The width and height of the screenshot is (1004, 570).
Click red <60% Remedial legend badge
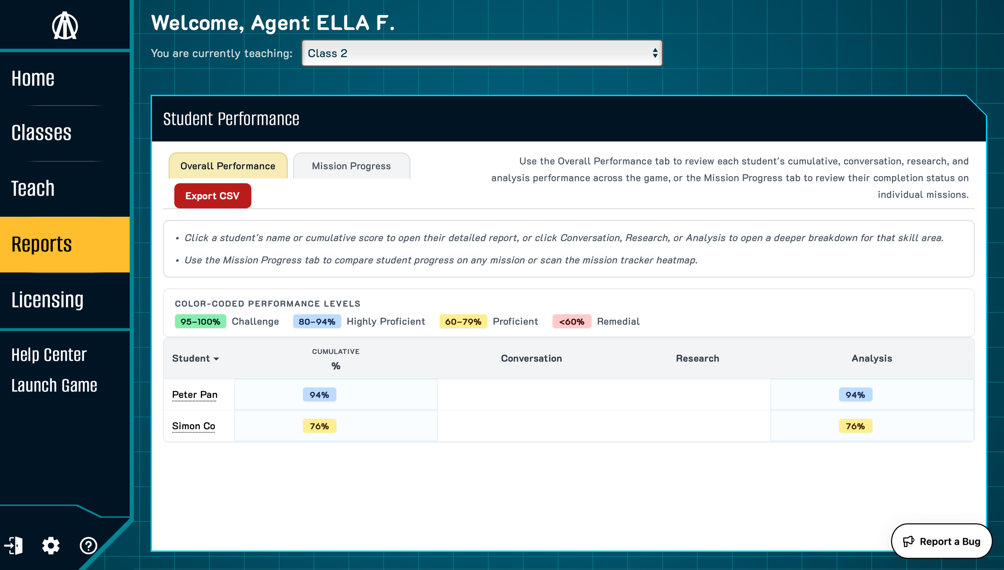point(572,322)
